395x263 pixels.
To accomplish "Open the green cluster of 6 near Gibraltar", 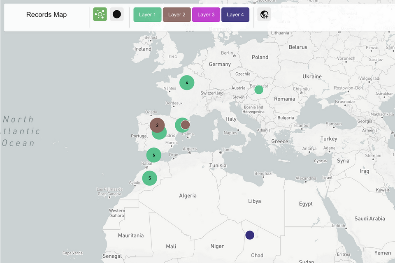I will coord(153,155).
